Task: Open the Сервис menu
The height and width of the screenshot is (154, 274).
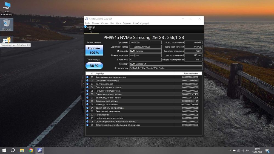Action: (105, 23)
